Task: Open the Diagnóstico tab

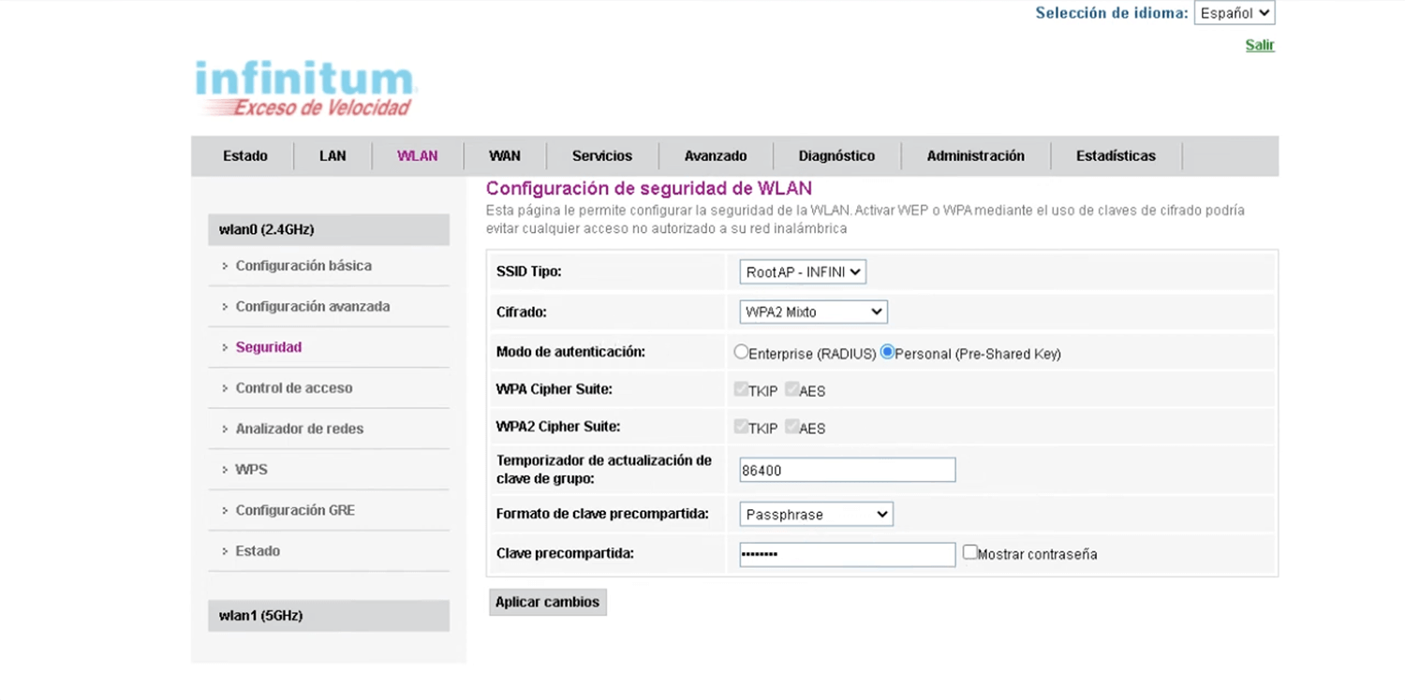Action: (836, 156)
